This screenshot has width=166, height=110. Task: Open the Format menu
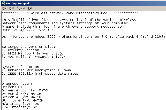click(21, 8)
